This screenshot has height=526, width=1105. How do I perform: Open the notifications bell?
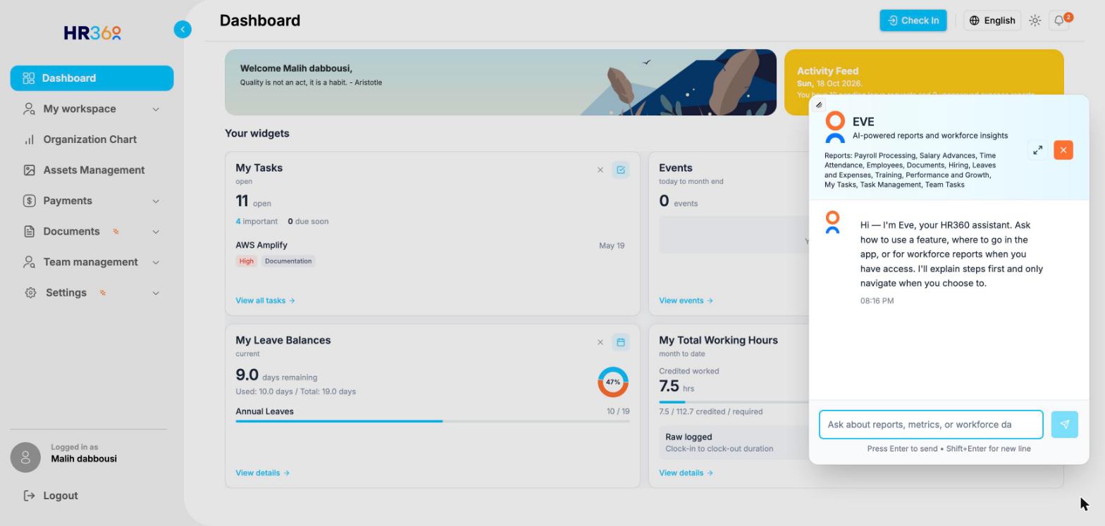1059,20
